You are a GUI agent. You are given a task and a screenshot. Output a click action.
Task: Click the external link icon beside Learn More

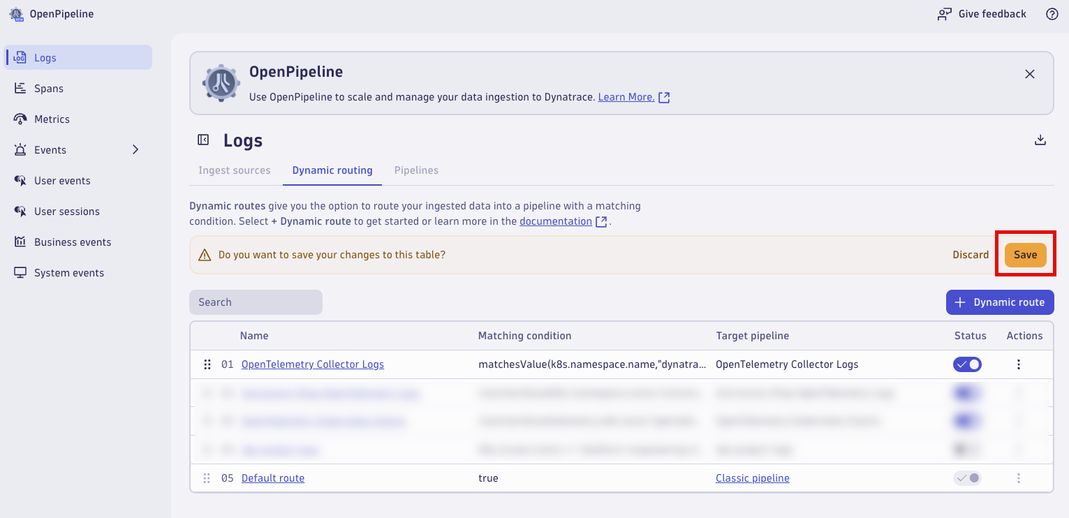(664, 98)
